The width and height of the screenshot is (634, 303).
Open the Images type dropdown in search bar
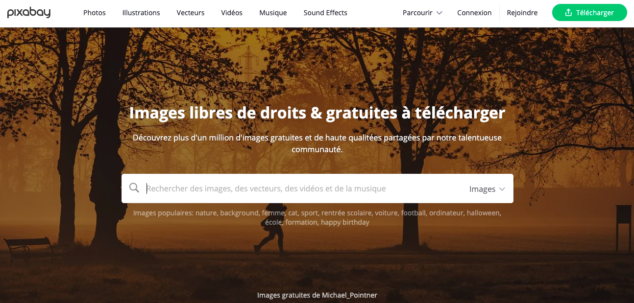coord(487,189)
